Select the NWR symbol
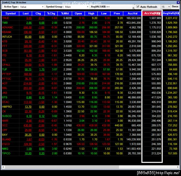This screenshot has width=181, height=176. pos(5,121)
